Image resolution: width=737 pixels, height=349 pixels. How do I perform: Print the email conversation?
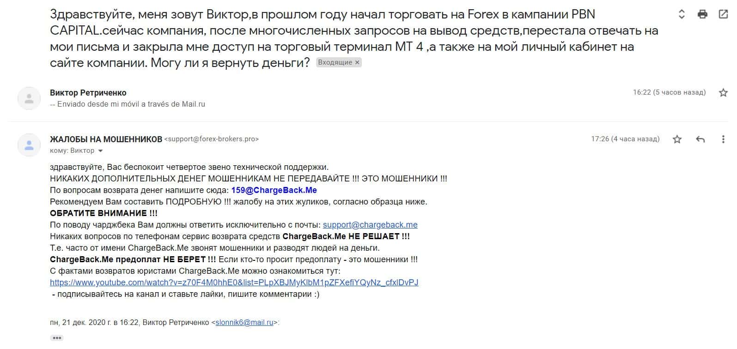[702, 14]
